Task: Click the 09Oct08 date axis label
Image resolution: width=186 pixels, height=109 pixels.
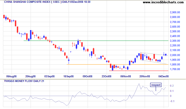Action: (x=87, y=76)
